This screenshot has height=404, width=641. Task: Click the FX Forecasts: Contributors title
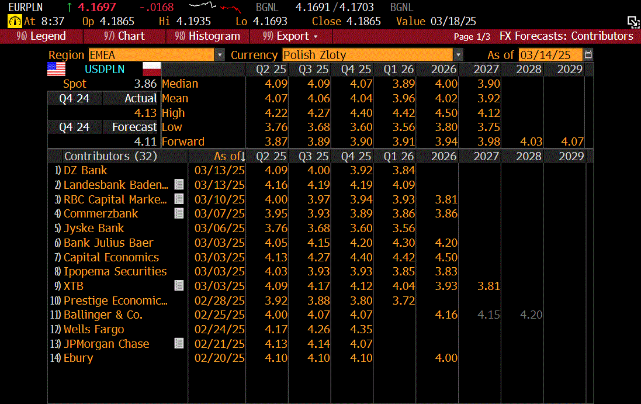(x=566, y=36)
